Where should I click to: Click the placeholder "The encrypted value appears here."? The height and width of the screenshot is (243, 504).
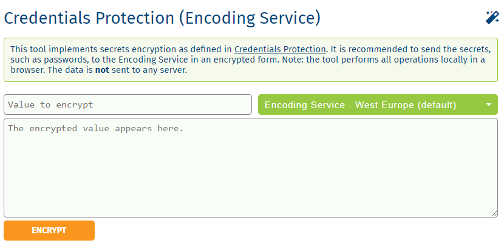click(x=95, y=129)
